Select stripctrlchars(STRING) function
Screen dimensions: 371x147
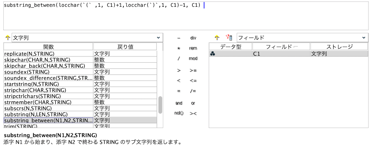point(49,97)
